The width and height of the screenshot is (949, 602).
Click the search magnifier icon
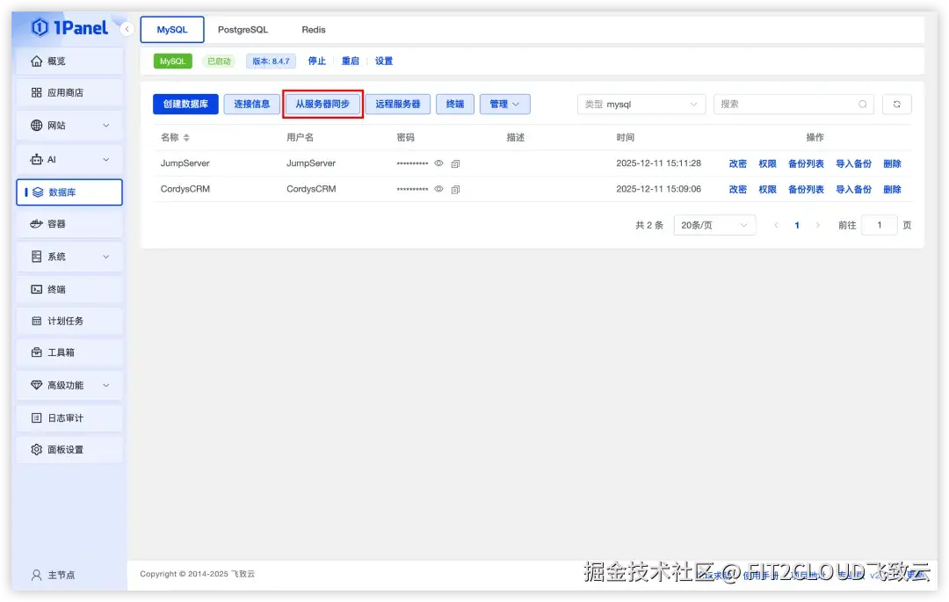coord(863,104)
